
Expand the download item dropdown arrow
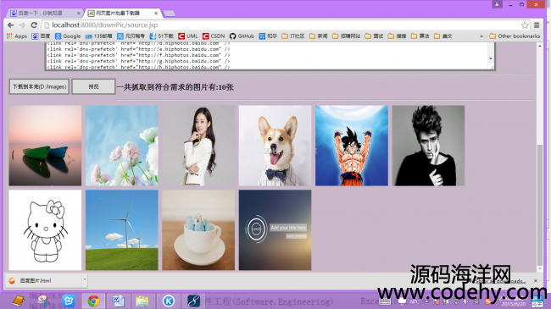(x=85, y=280)
